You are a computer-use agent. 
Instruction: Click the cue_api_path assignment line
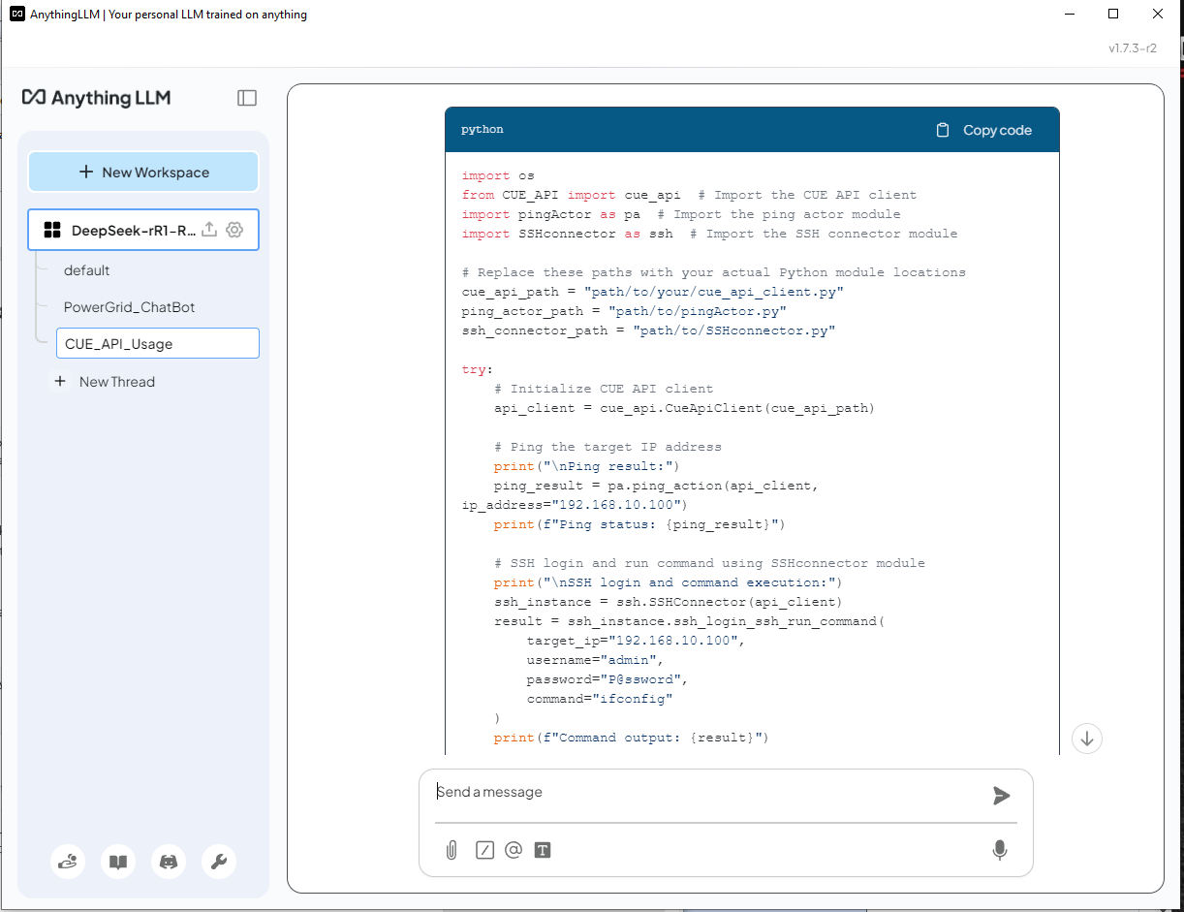coord(653,292)
